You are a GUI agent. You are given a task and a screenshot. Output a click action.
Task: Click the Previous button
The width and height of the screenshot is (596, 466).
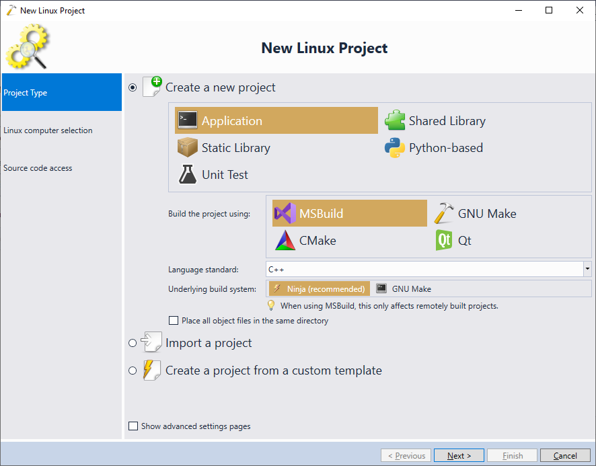pos(406,455)
